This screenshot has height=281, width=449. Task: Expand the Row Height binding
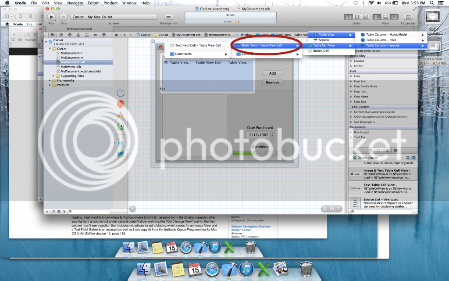(x=351, y=133)
